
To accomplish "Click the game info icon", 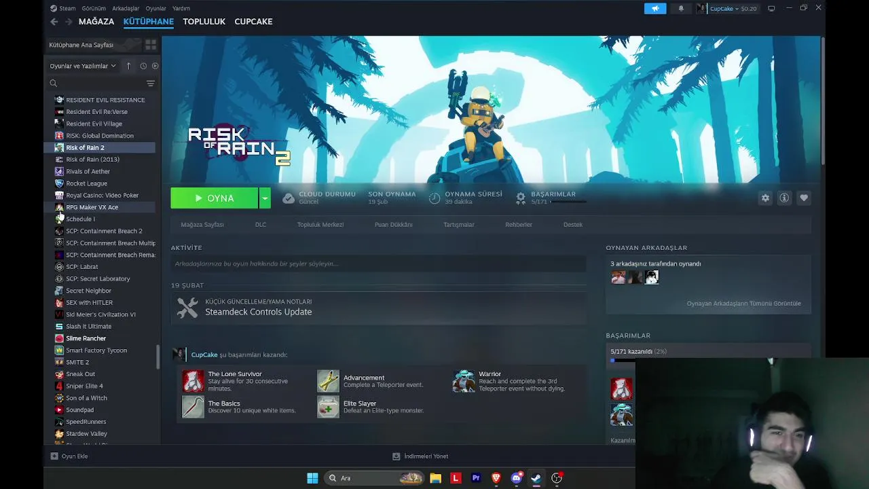I will pyautogui.click(x=784, y=198).
